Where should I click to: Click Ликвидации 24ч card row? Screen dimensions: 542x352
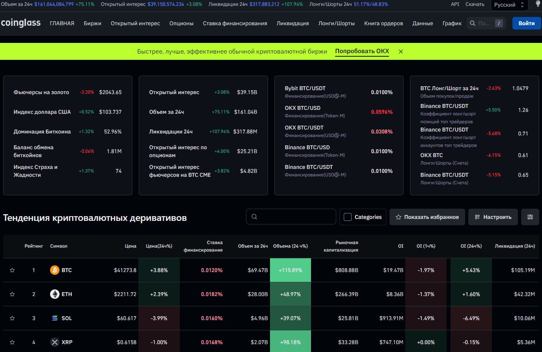203,132
